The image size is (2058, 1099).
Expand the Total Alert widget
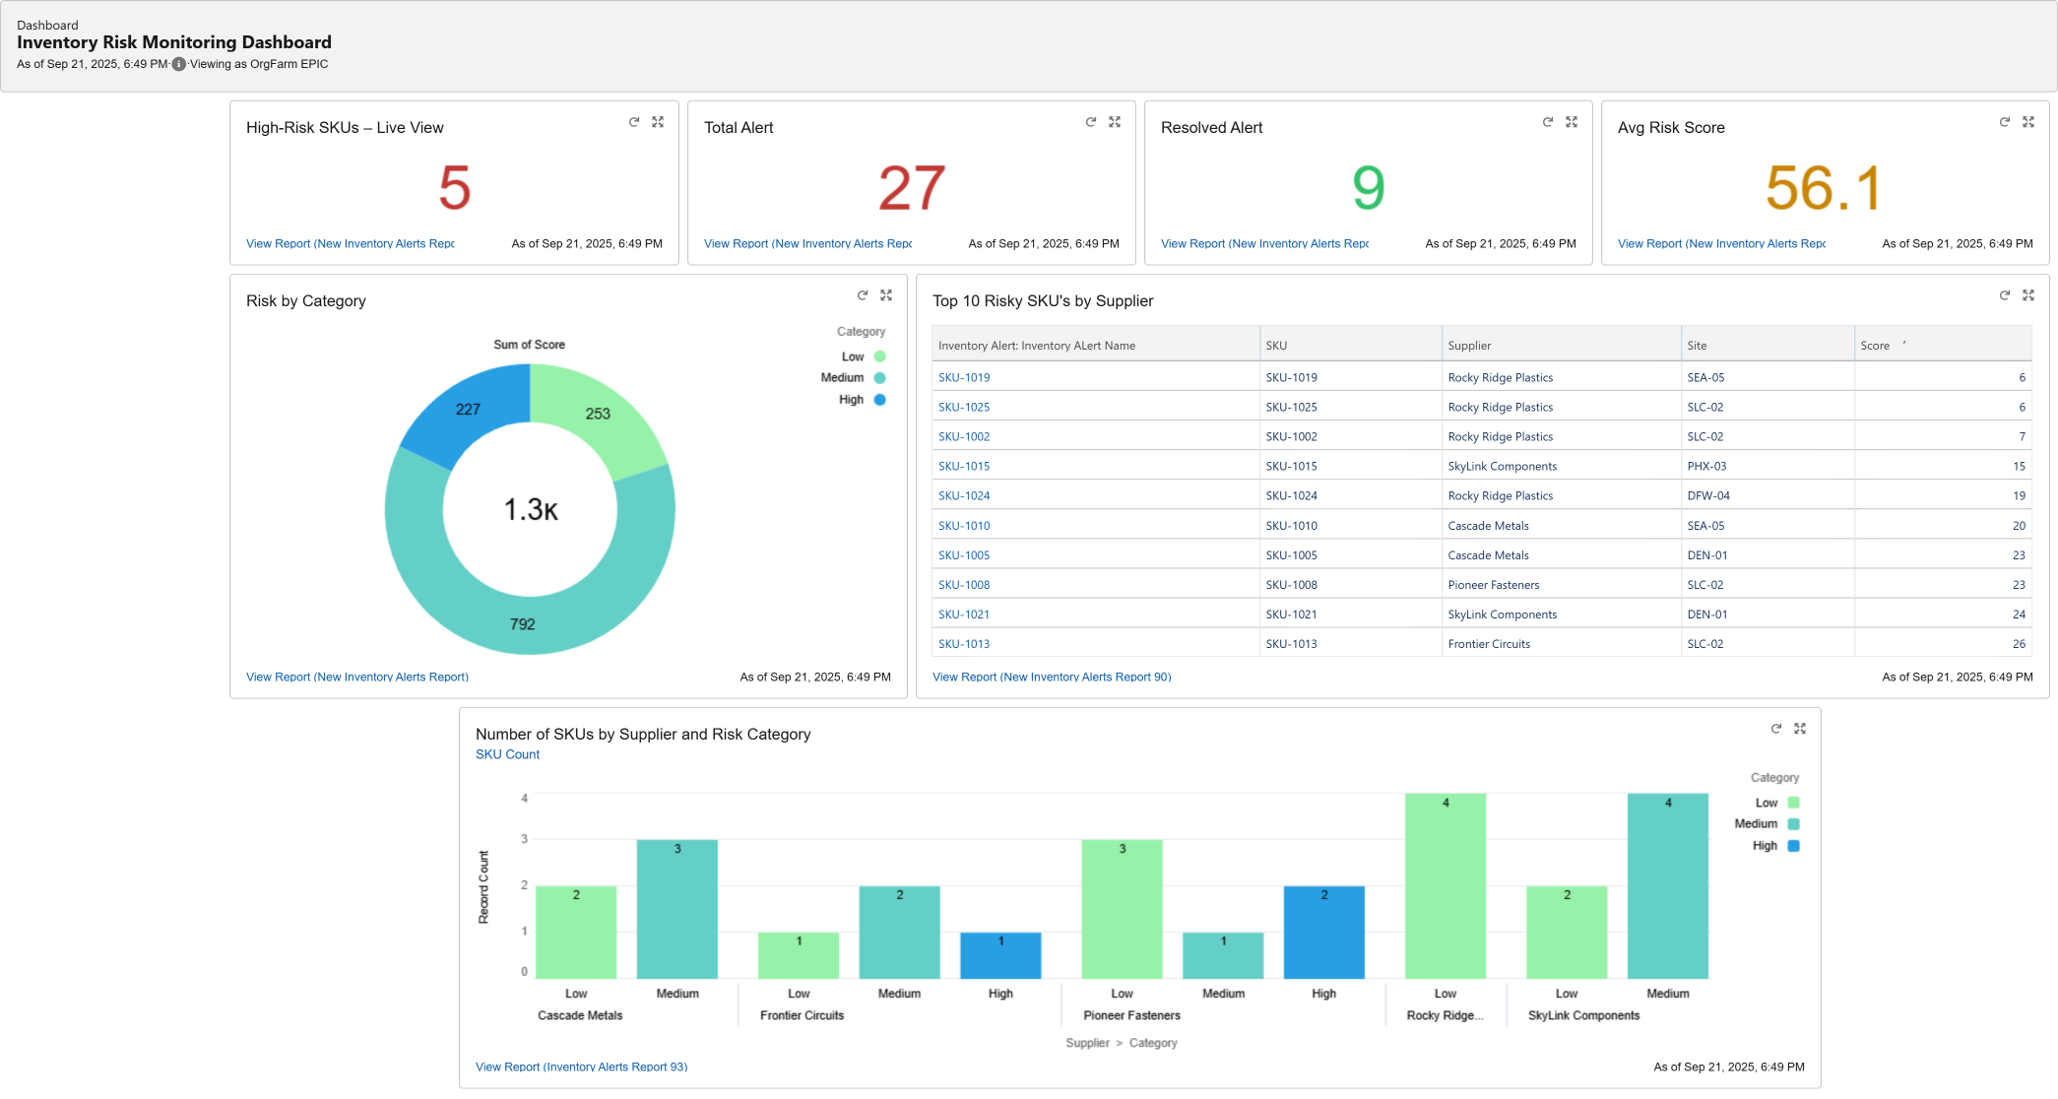pos(1115,122)
